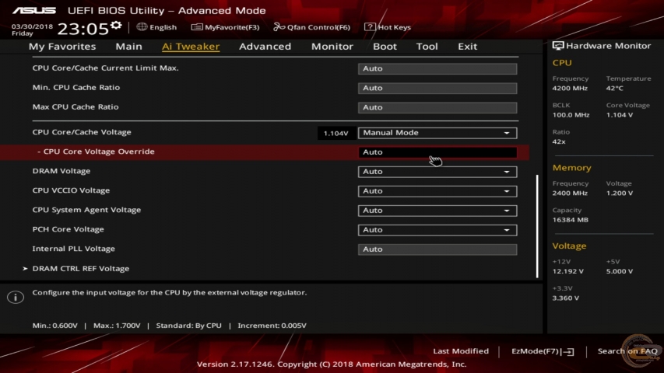Open the CPU VCCIO Voltage dropdown
This screenshot has height=373, width=664.
pyautogui.click(x=437, y=191)
